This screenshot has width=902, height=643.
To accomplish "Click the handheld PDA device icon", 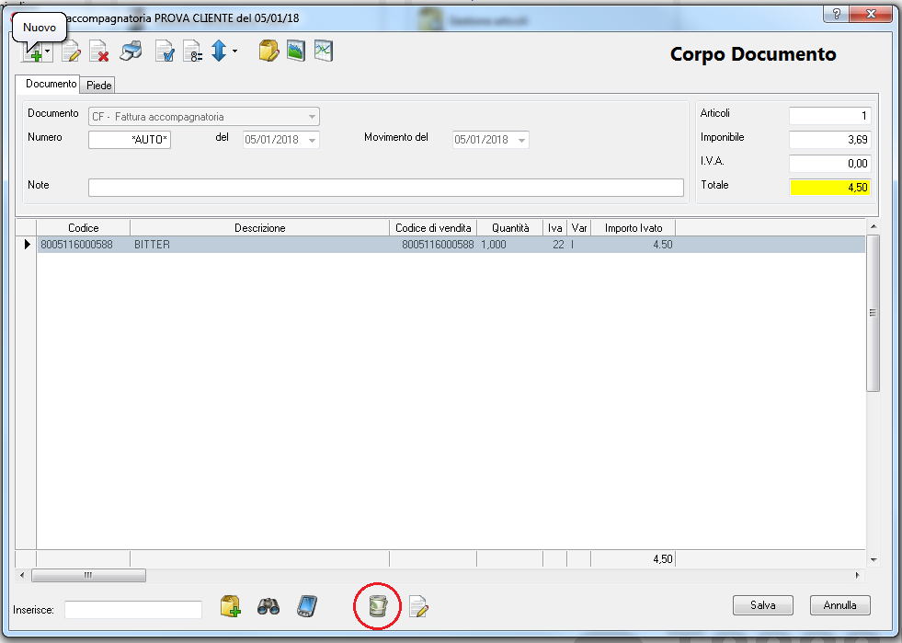I will (307, 606).
